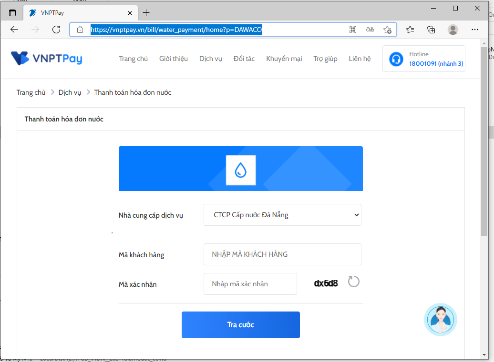Click the hotline headset icon
494x362 pixels.
[396, 59]
